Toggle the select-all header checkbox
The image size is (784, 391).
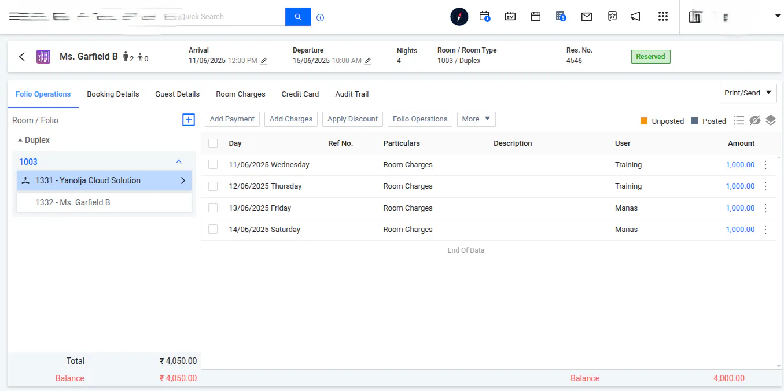coord(213,143)
